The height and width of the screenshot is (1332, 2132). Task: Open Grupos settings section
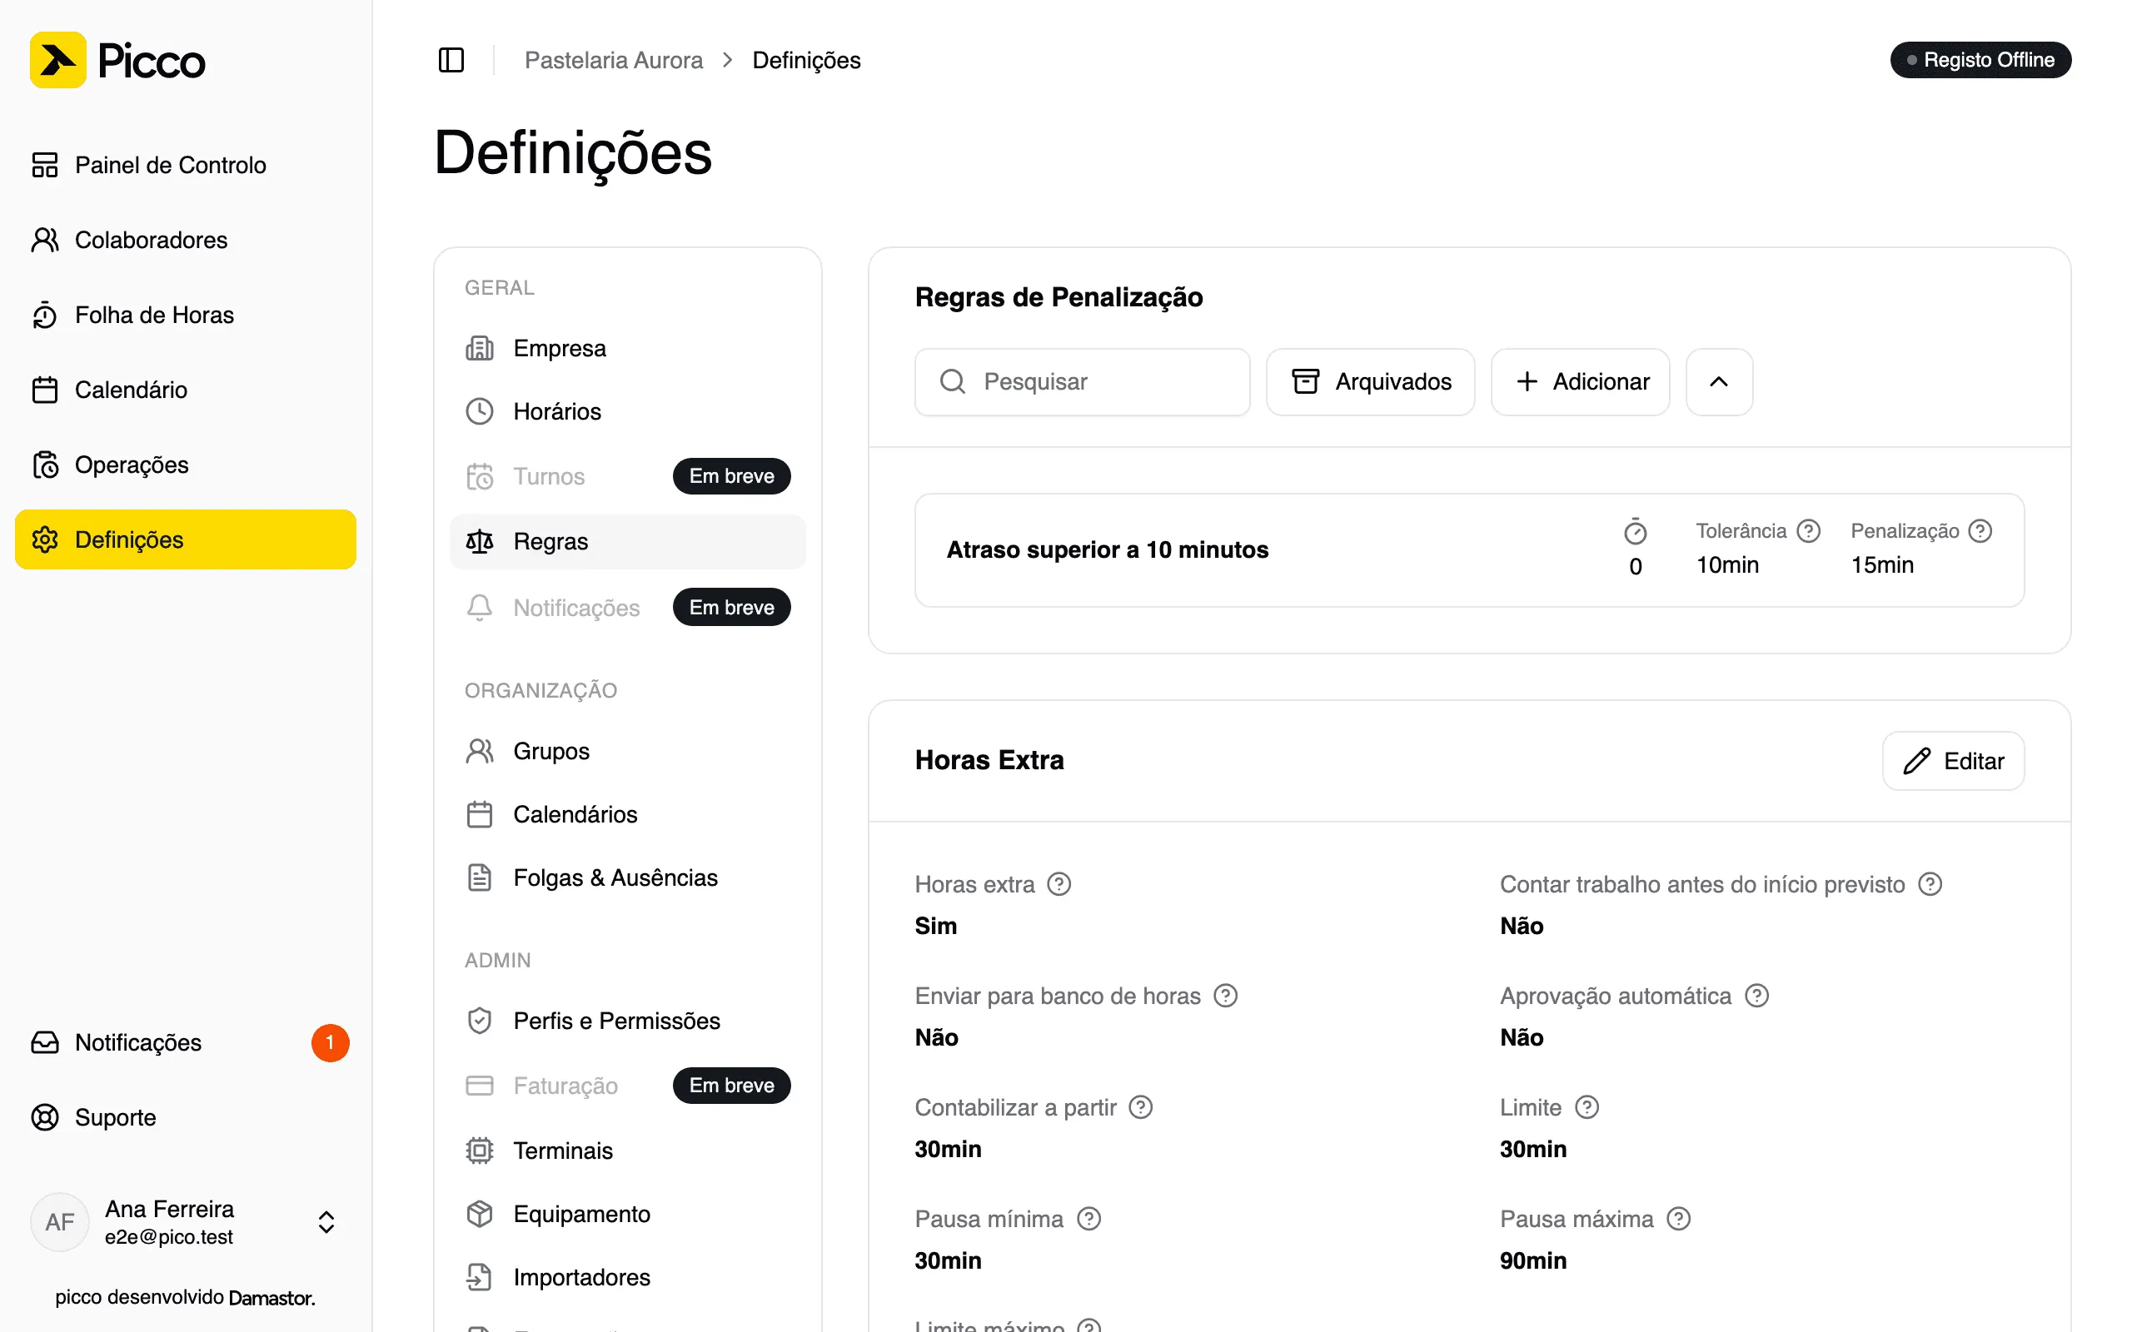click(627, 751)
